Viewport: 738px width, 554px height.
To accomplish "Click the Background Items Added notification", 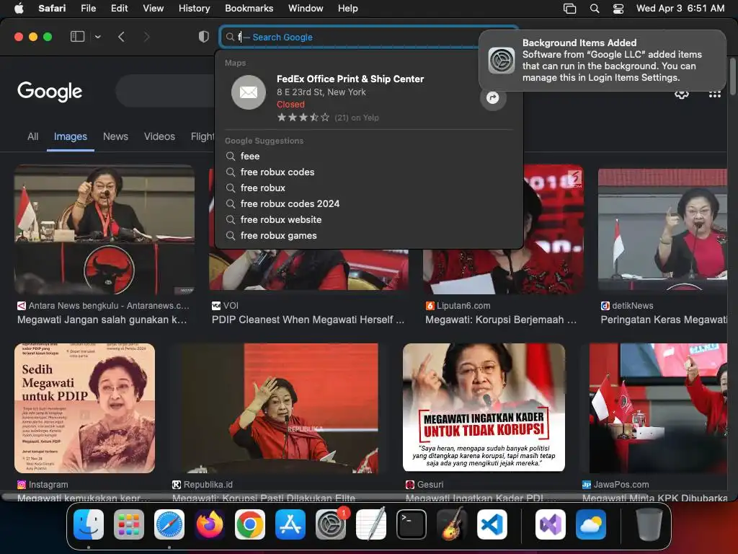I will pos(603,61).
